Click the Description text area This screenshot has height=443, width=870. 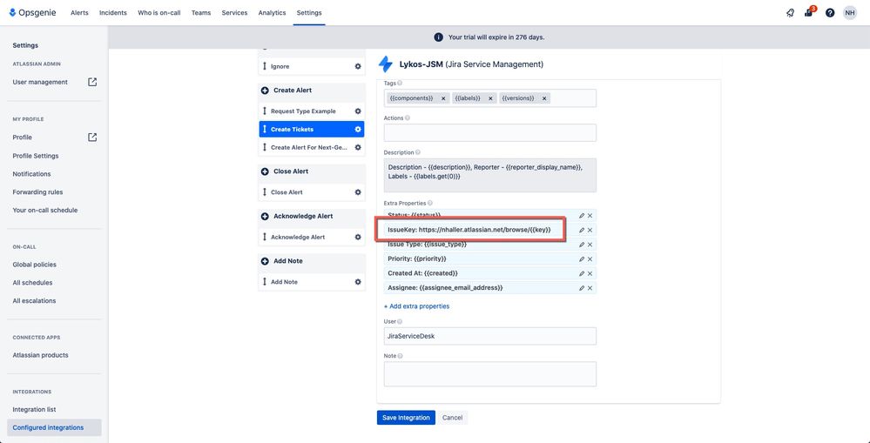[x=490, y=175]
